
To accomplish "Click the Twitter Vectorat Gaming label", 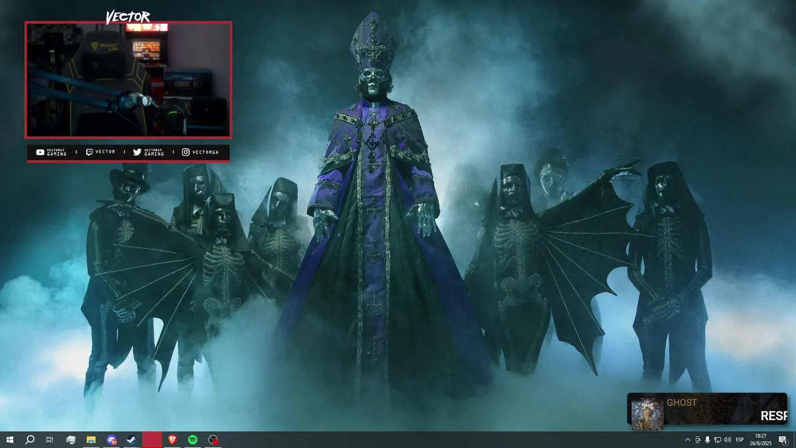I will pos(149,152).
